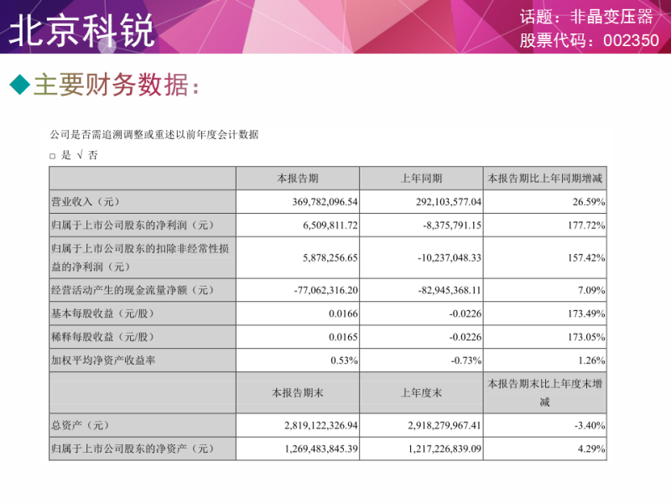Click the 营业收入（元） row label
This screenshot has width=671, height=503.
[86, 202]
